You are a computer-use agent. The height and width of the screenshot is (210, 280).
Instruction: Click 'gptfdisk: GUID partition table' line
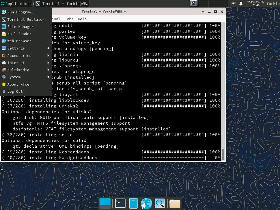[x=81, y=118]
